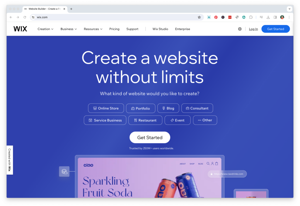300x206 pixels.
Task: Select the Online Store website type
Action: 106,108
